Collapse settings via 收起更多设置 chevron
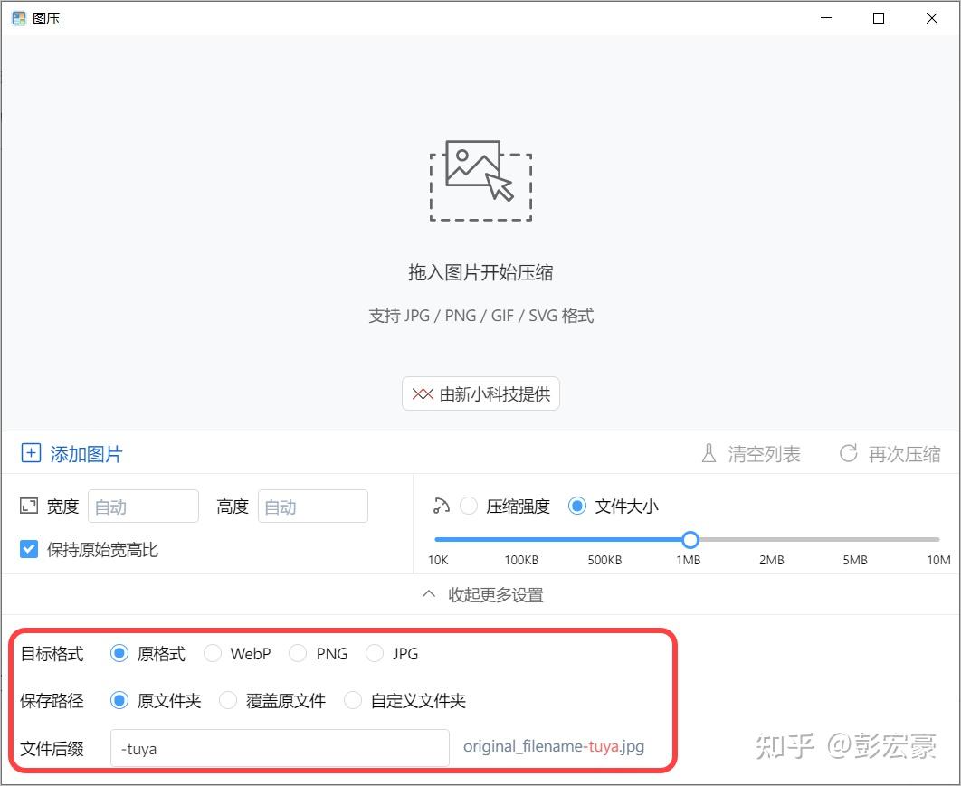 coord(429,594)
